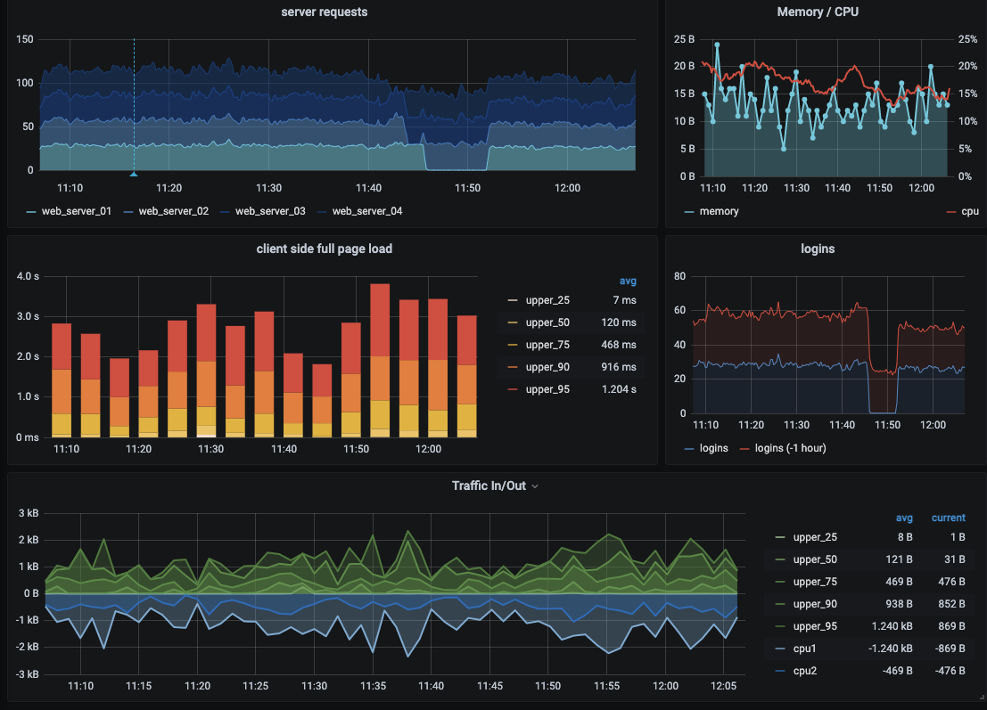Click the server requests panel title
The width and height of the screenshot is (987, 710).
(325, 12)
